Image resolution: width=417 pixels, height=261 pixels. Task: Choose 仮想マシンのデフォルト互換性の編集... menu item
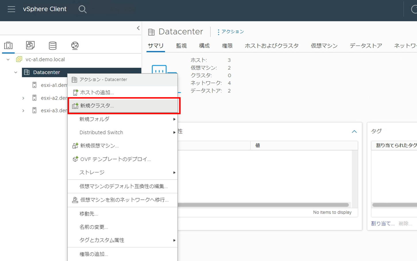click(123, 186)
